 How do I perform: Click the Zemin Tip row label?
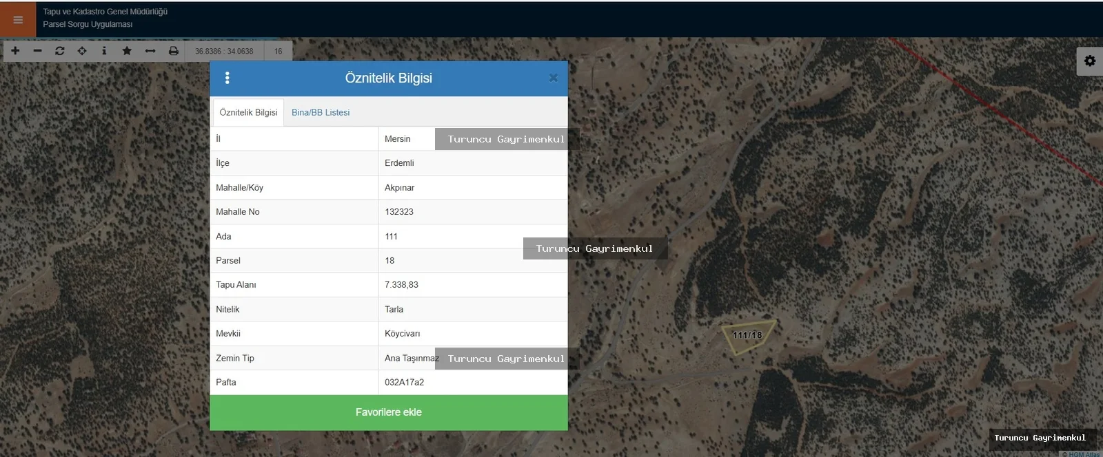(x=235, y=359)
